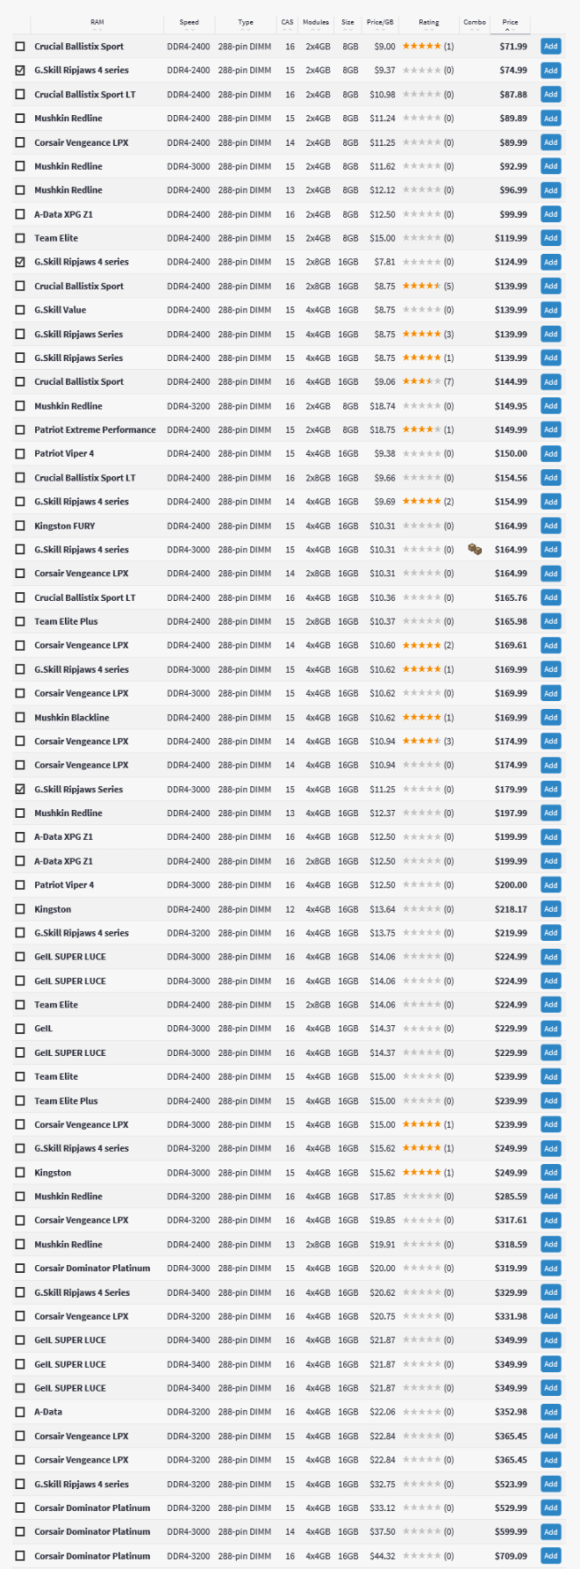Click the $7.81 price per GB value
Viewport: 580px width, 1569px height.
click(x=384, y=262)
